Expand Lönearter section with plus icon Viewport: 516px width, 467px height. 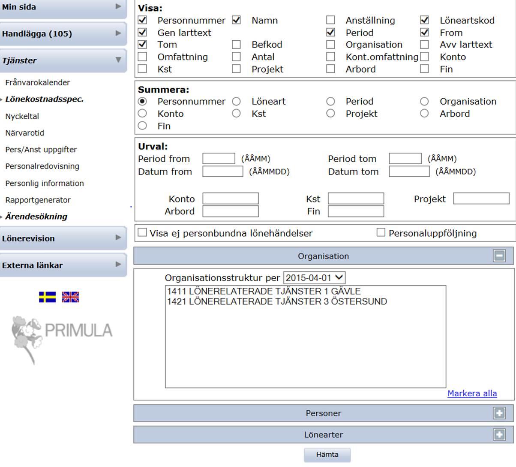tap(499, 434)
